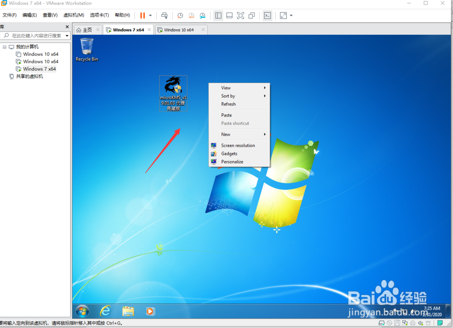
Task: Select the microKMS desktop icon
Action: click(x=173, y=93)
